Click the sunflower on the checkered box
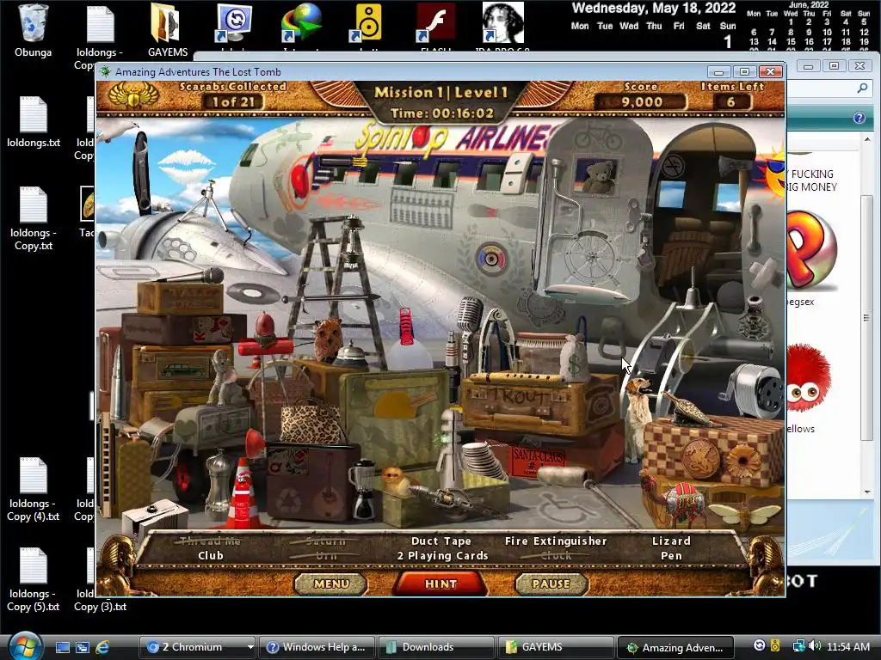 [x=743, y=461]
